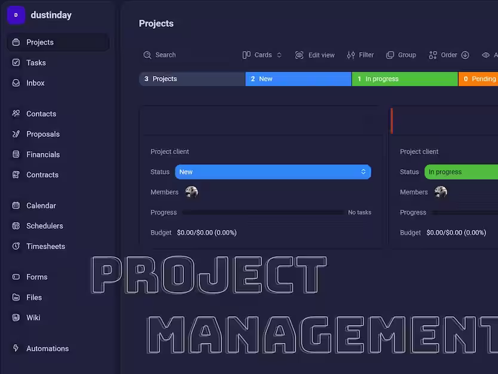Click first card's progress bar
The height and width of the screenshot is (374, 498).
coord(263,212)
